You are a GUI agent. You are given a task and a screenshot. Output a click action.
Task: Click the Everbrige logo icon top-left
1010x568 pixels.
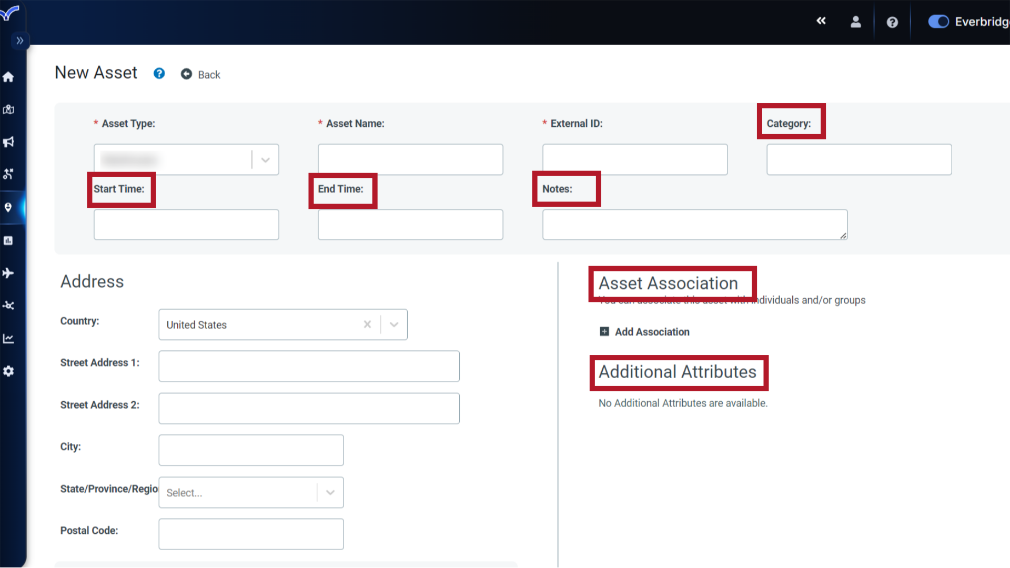coord(9,12)
